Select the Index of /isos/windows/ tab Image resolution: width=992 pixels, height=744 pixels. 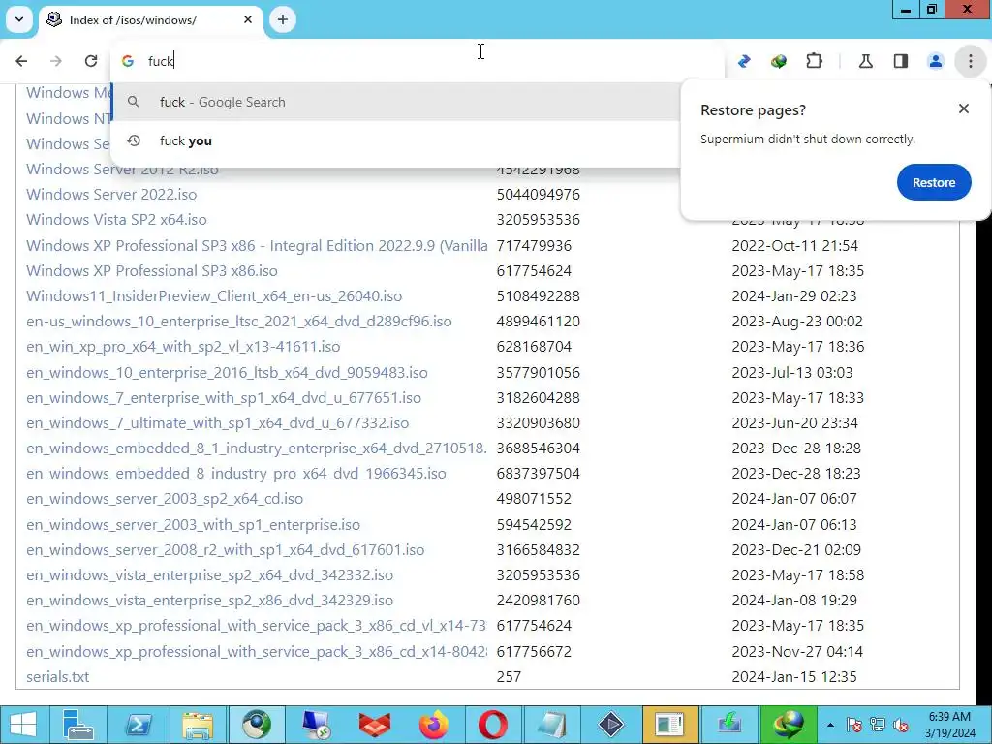point(152,20)
